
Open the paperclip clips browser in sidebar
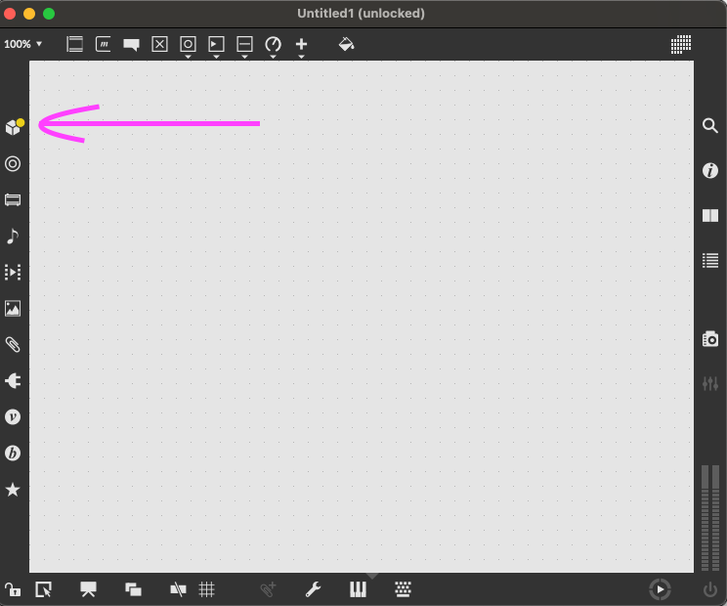13,344
